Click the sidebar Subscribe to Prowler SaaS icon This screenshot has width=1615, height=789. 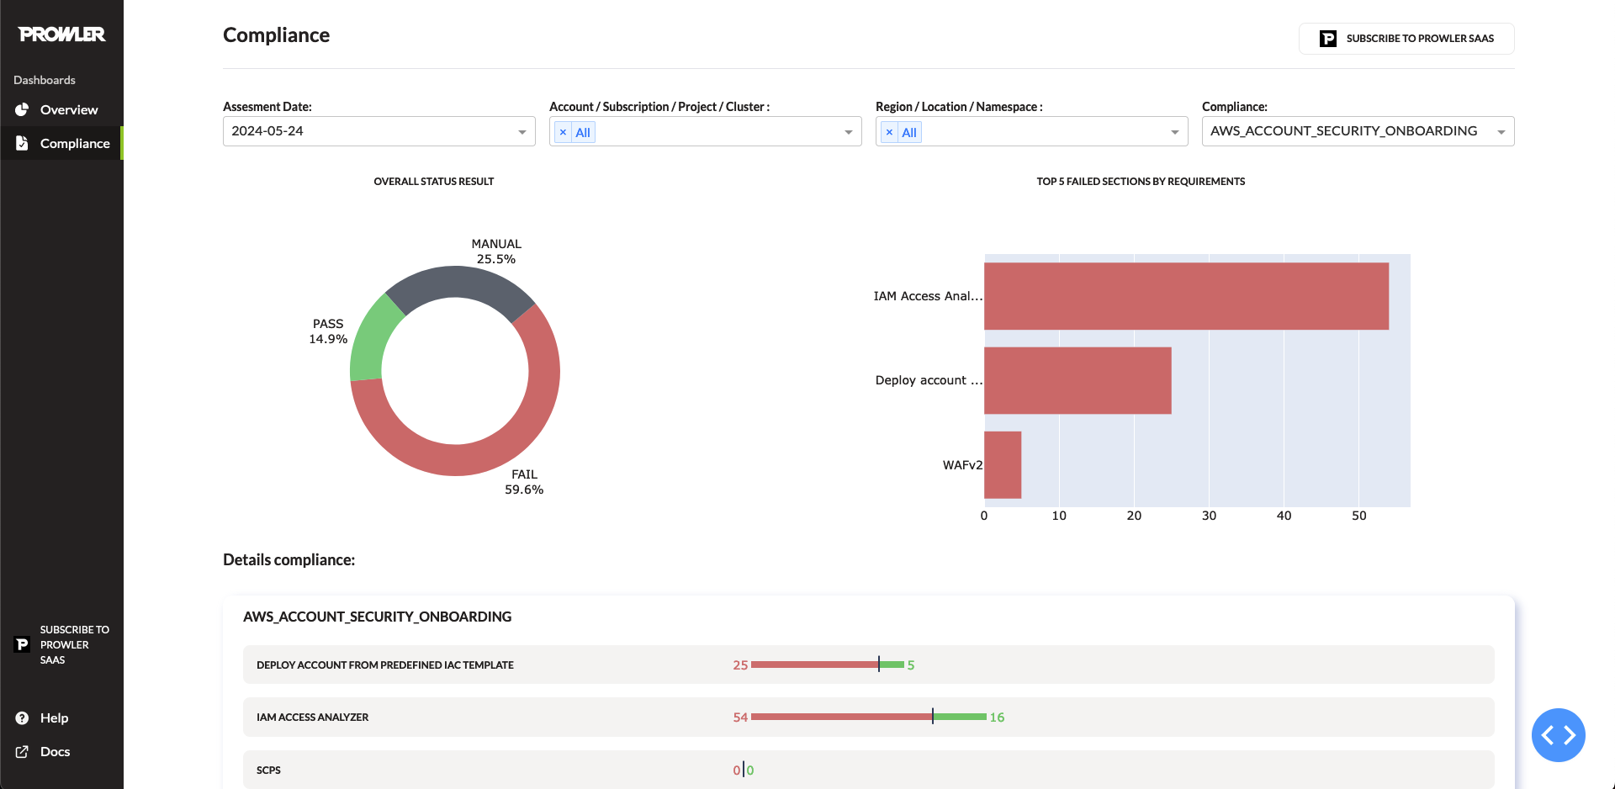click(23, 644)
